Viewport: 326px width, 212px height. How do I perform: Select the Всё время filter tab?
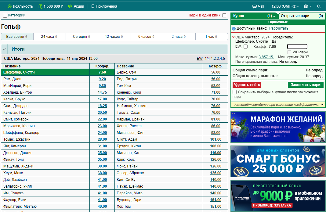coord(17,37)
